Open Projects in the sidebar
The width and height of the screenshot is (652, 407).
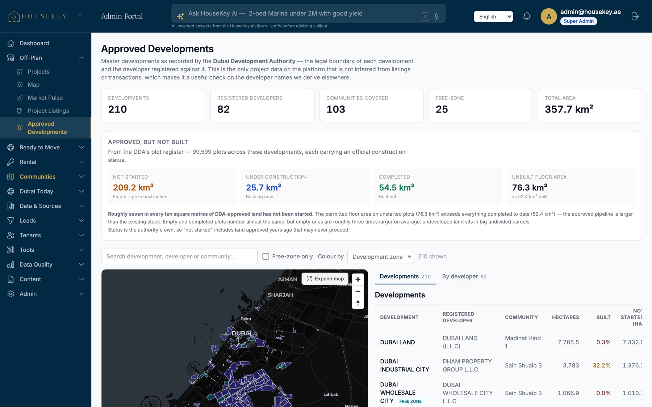[x=38, y=72]
